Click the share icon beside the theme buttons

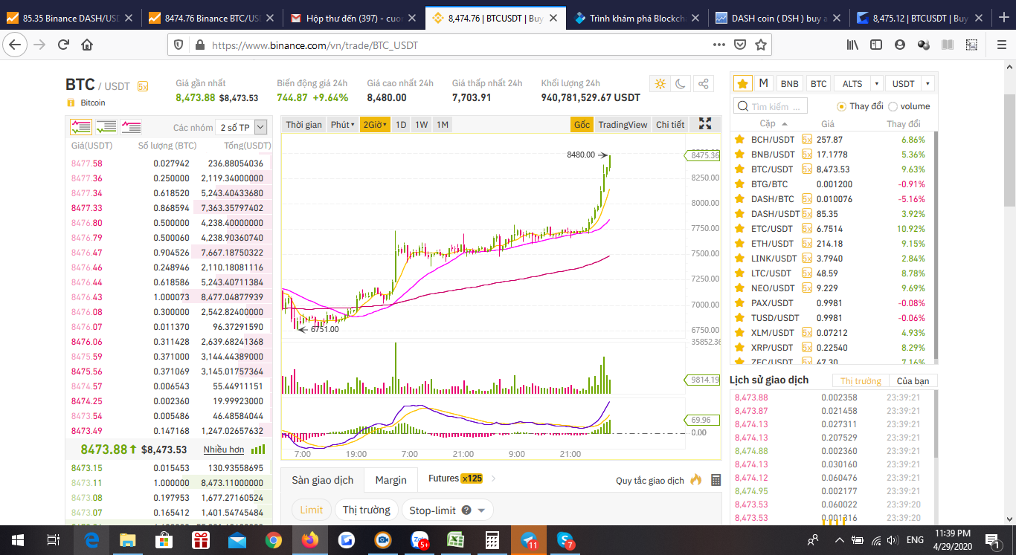point(704,84)
